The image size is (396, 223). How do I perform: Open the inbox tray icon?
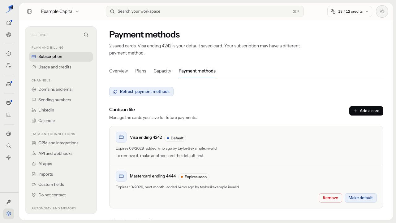(x=9, y=84)
